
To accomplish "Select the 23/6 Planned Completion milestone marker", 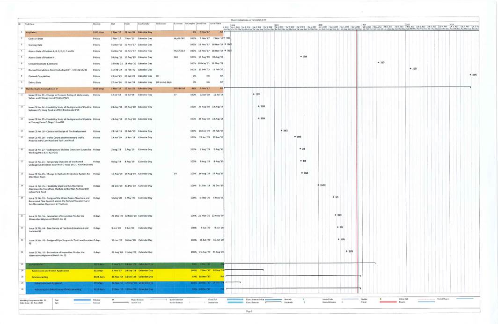I will tap(470, 75).
